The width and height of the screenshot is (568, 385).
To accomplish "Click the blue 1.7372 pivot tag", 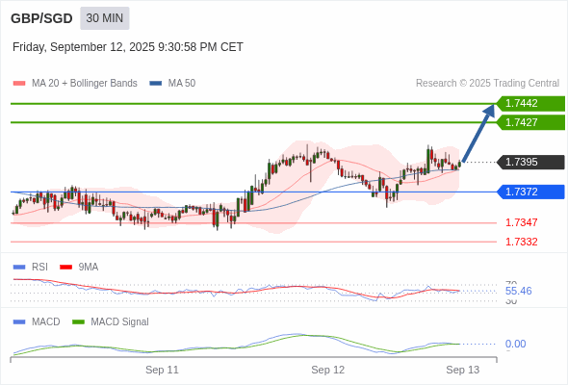I will (x=530, y=192).
